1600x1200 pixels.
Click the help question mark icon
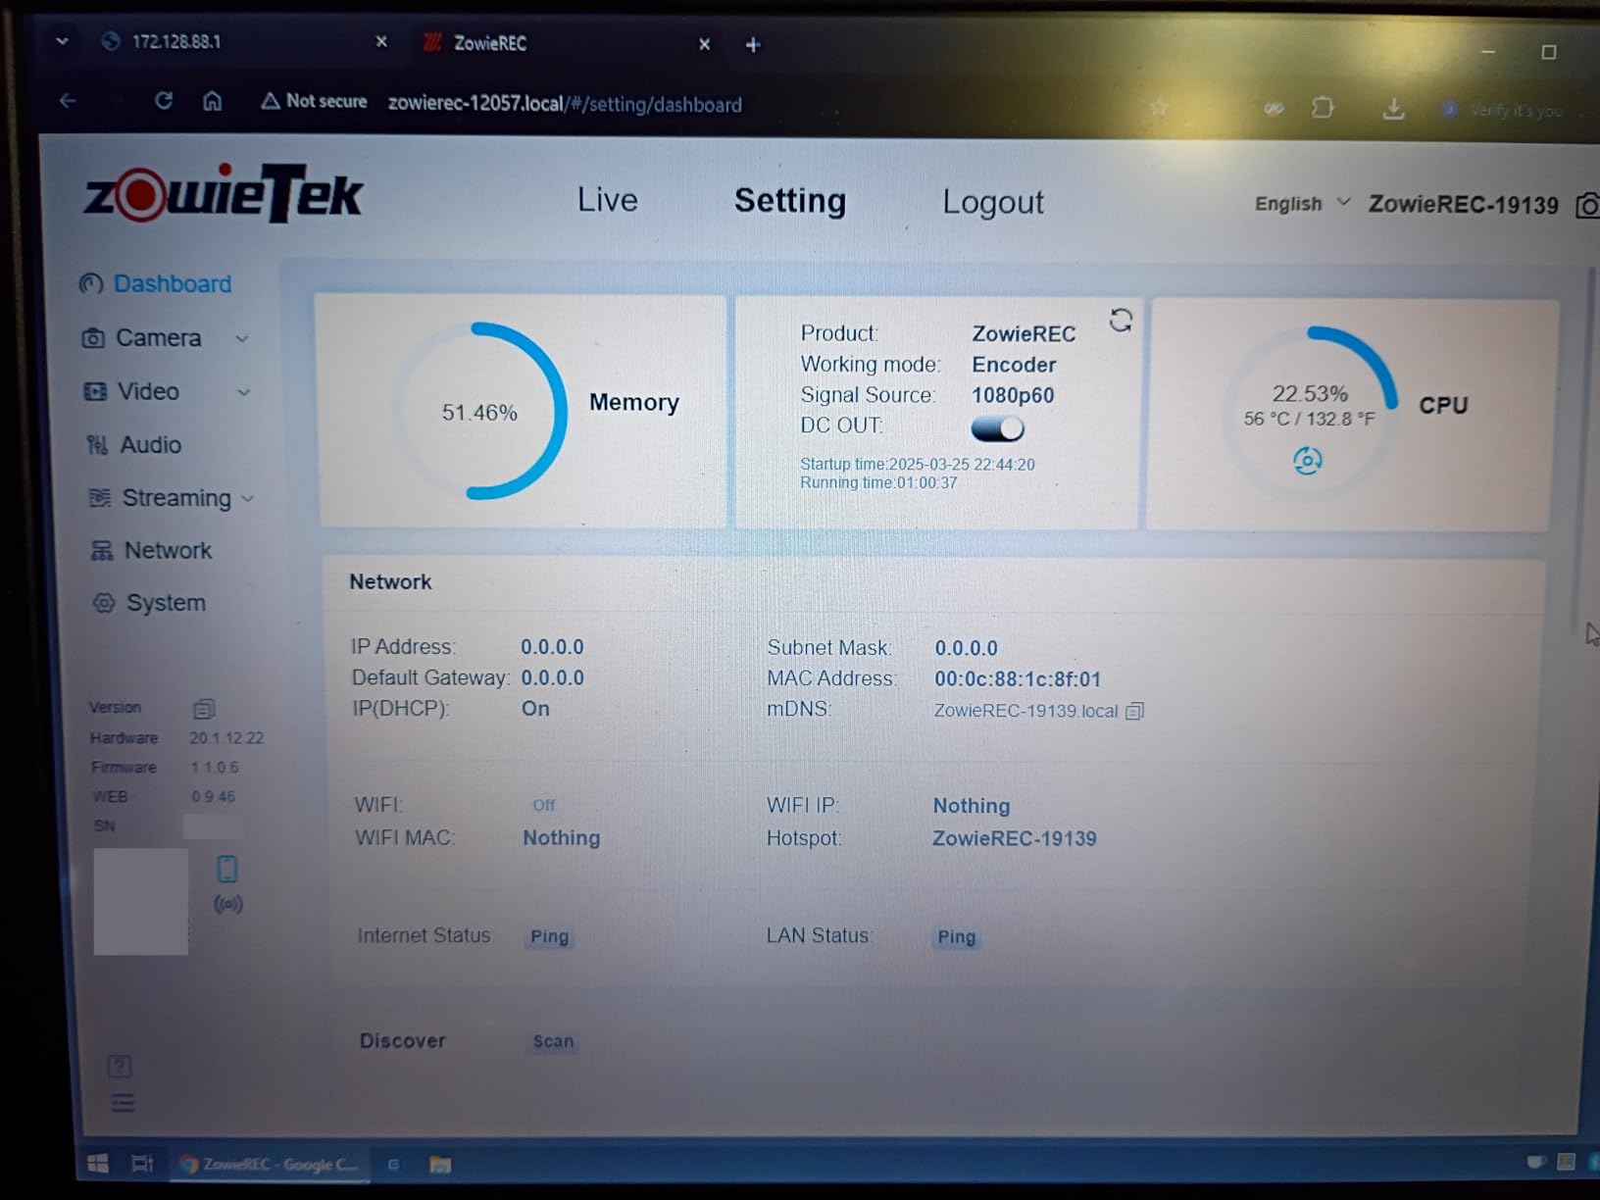120,1067
